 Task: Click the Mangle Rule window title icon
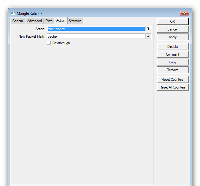(13, 13)
